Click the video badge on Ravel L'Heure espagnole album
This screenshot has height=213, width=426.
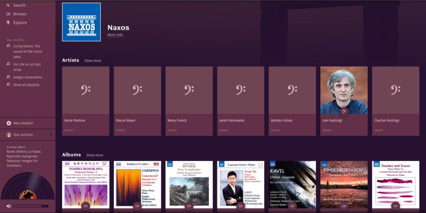tap(292, 206)
